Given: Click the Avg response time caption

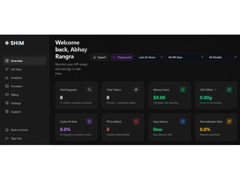Looking at the screenshot, I should pos(163,134).
